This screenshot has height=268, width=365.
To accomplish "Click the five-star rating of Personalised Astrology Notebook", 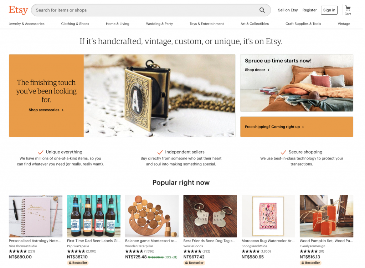I will (x=18, y=251).
